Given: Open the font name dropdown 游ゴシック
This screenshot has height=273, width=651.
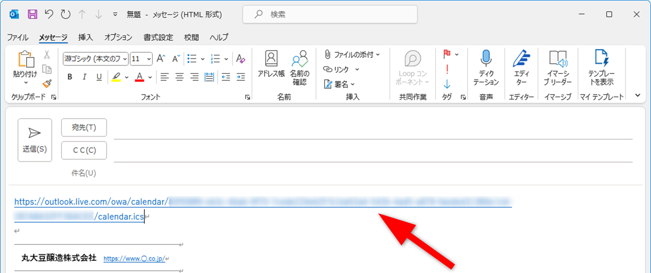Looking at the screenshot, I should tap(125, 59).
